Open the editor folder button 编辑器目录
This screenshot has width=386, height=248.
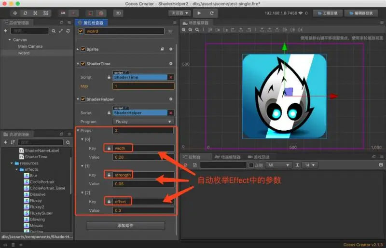coord(361,13)
